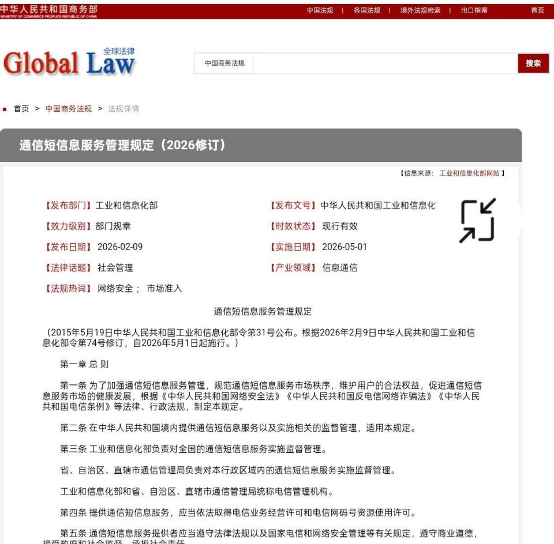Click the 发布部门 value 工业和信息化部
Viewport: 554px width, 544px height.
[126, 205]
